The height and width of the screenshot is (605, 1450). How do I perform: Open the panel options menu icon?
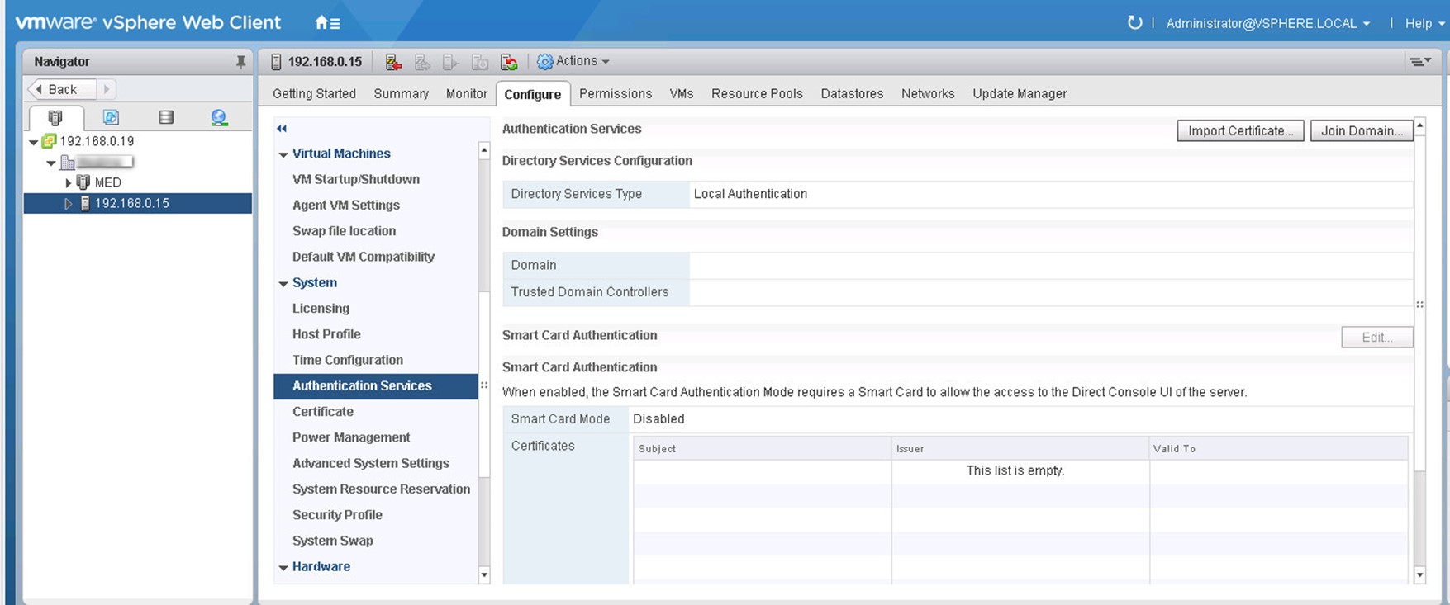click(1419, 62)
